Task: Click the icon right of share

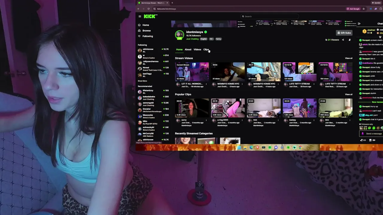Action: 349,40
